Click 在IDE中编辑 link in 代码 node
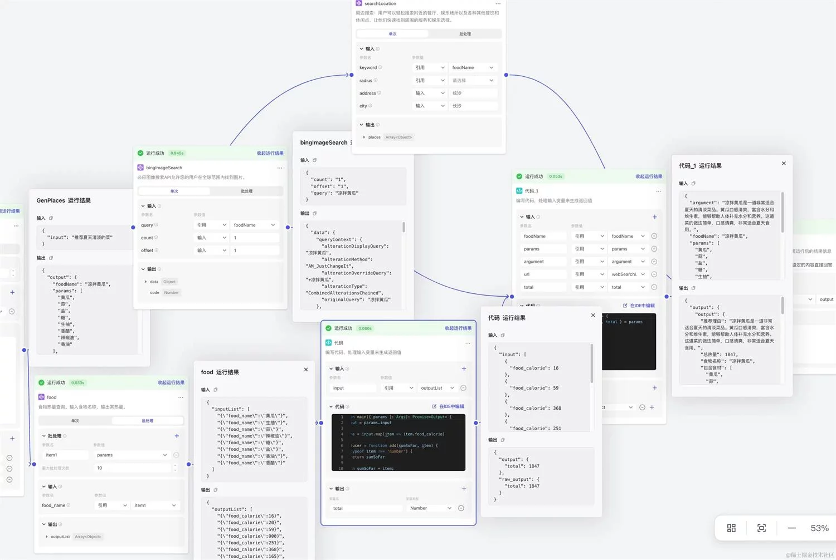 (448, 406)
